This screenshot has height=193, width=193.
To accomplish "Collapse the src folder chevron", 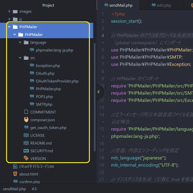I will 20,58.
